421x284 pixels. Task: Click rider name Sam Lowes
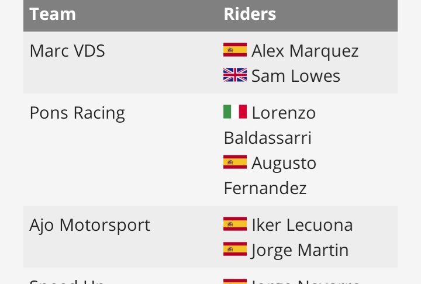(296, 76)
